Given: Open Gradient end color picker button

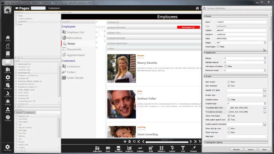Looking at the screenshot, I should click(265, 112).
